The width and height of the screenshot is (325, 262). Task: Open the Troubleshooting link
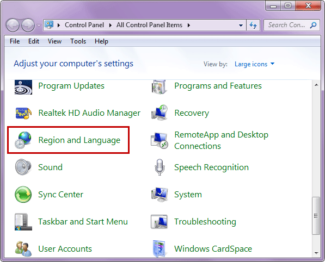click(x=205, y=222)
